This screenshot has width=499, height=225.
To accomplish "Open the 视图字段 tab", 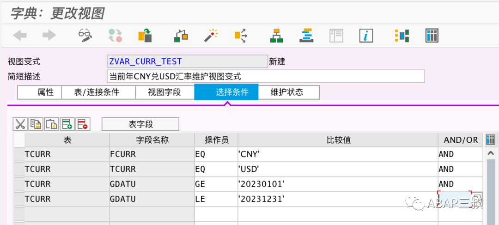I will 164,92.
